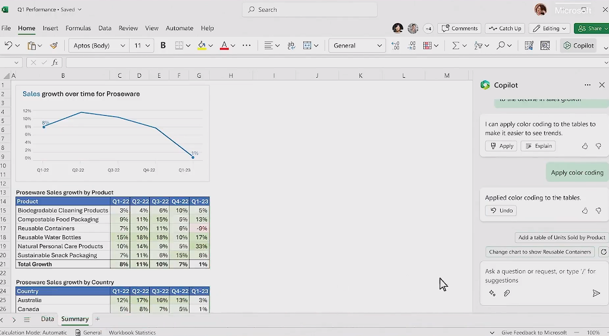Close the Copilot pane
This screenshot has width=609, height=336.
602,85
